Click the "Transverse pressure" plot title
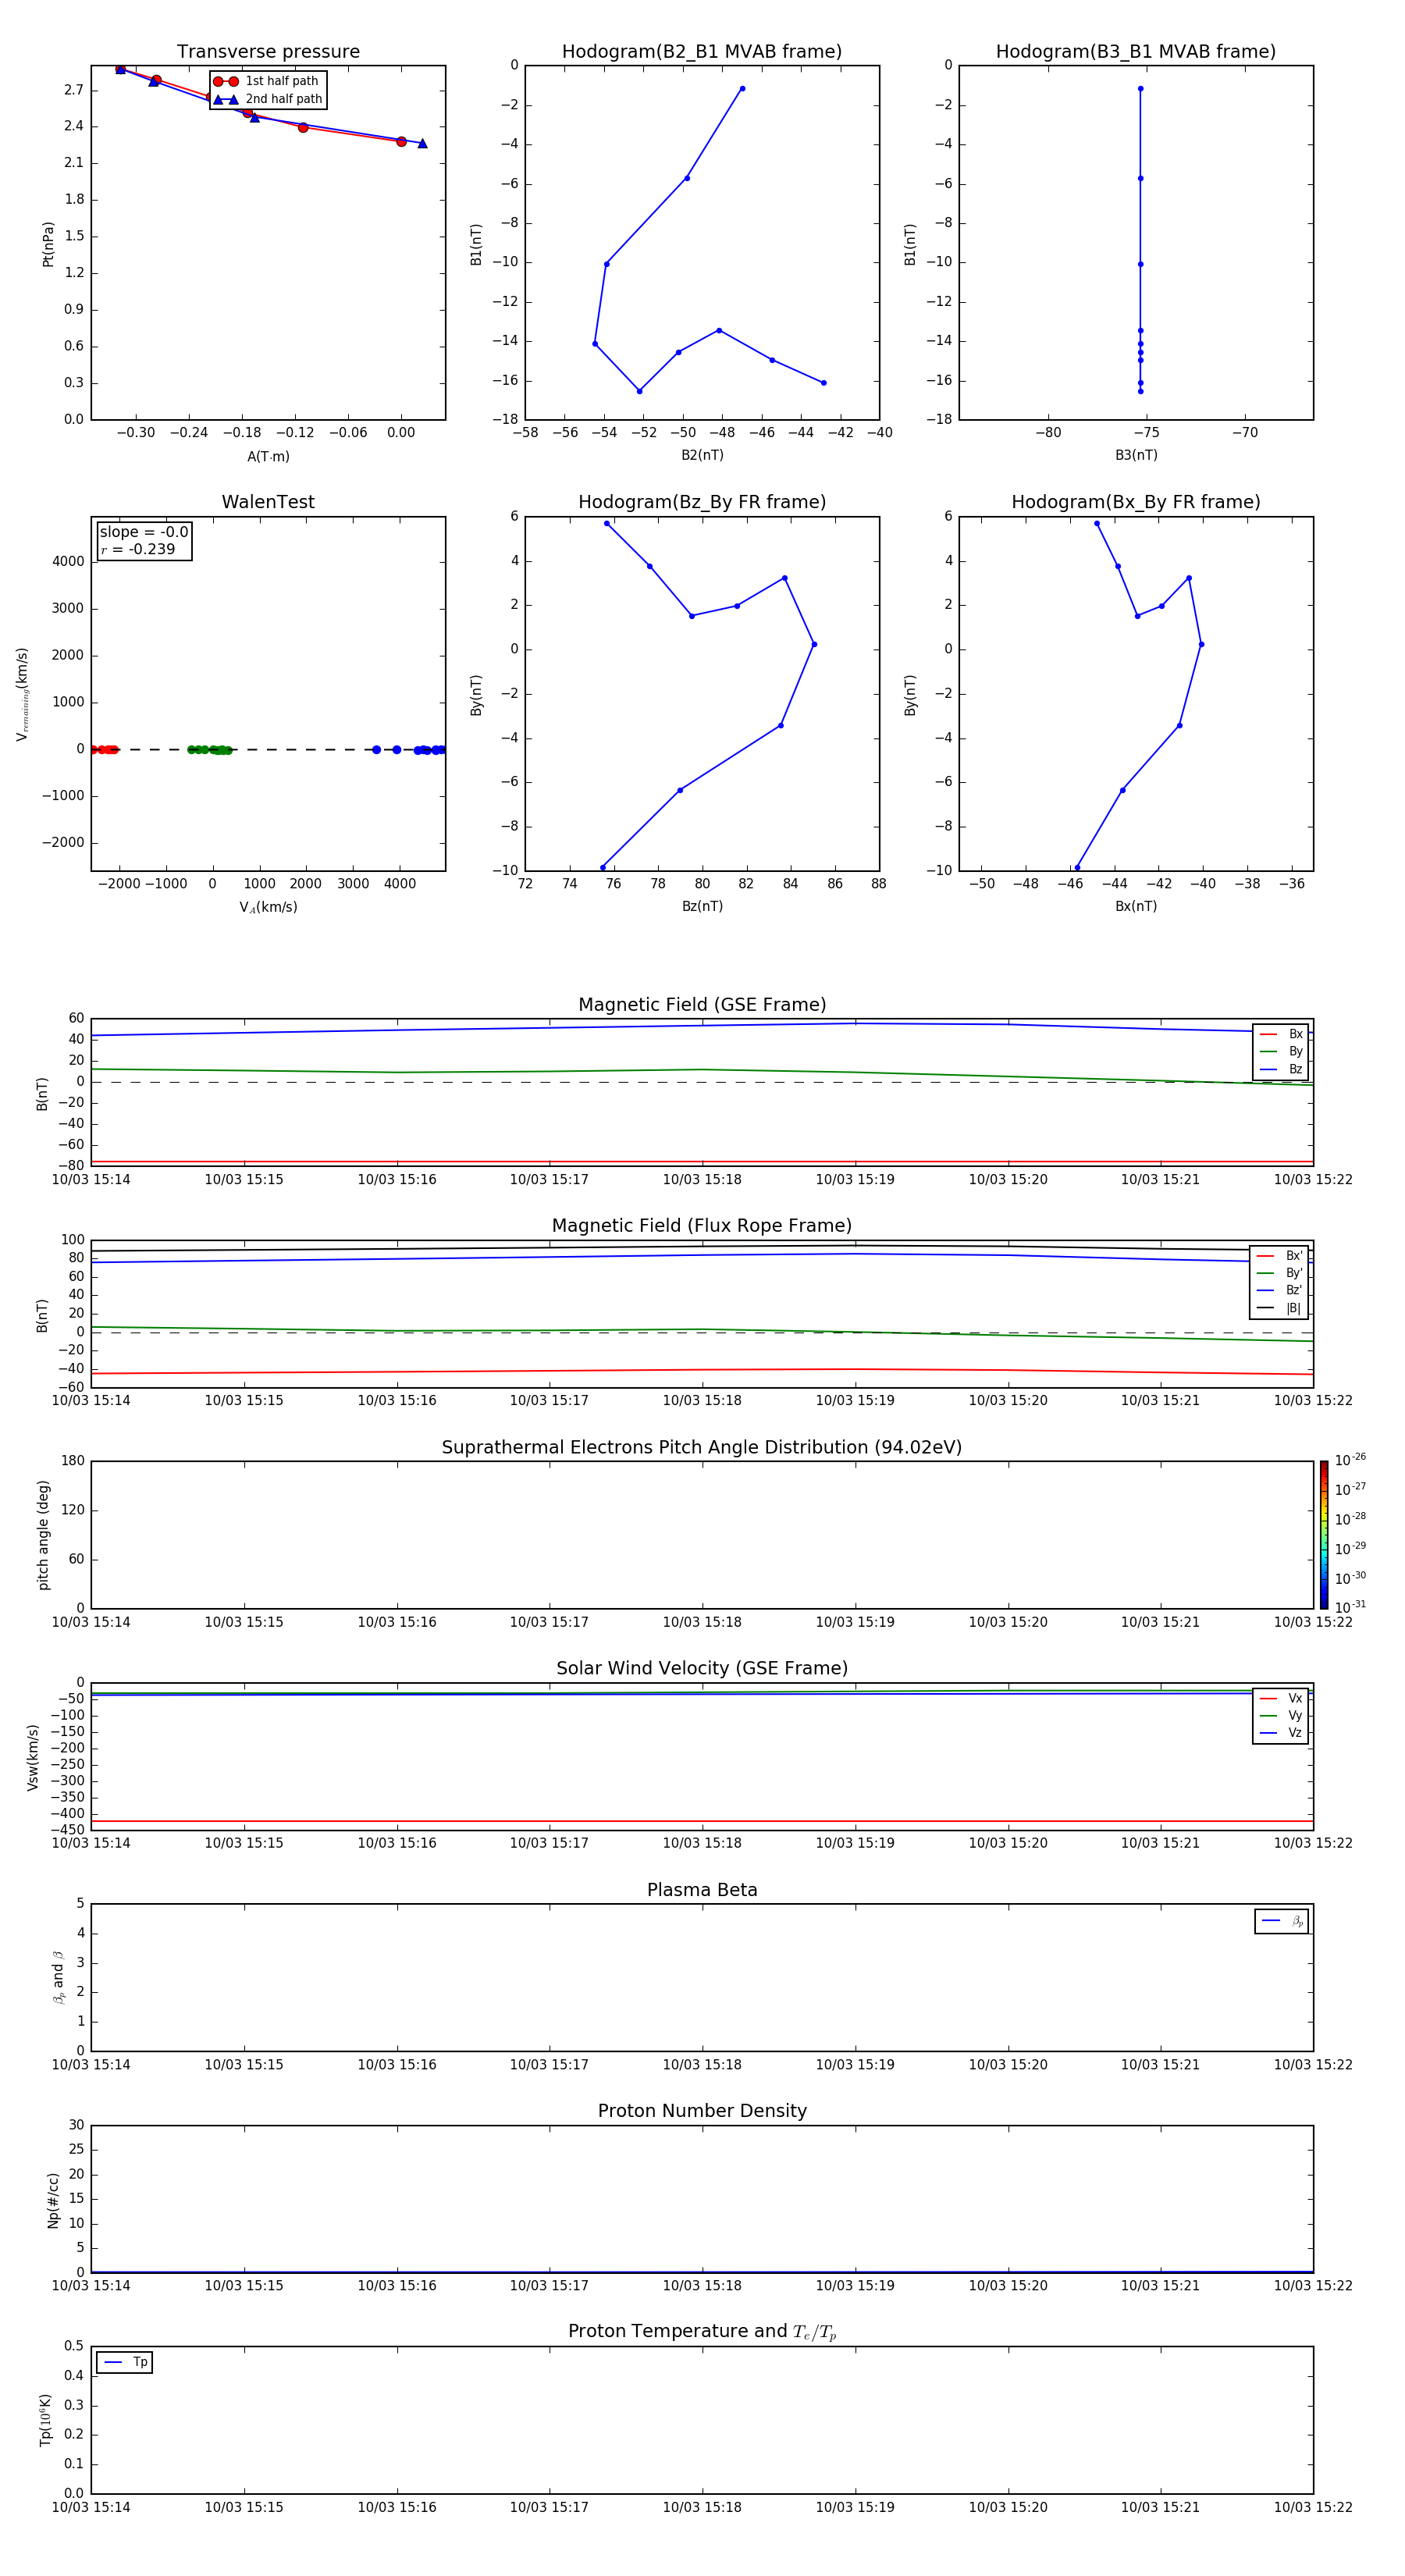Screen dimensions: 1405x2576 (268, 52)
